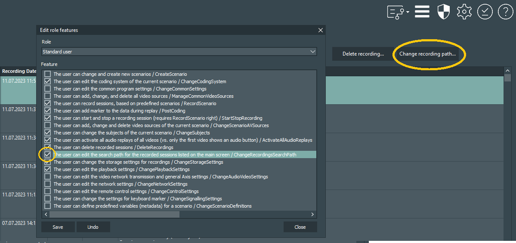Toggle the ChangeAudioVideoSettings checkbox
Image resolution: width=516 pixels, height=243 pixels.
48,177
